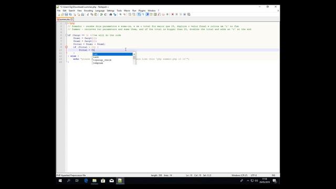Click the Undo arrow toolbar icon
Screen dimensions: 336x189
[101, 14]
